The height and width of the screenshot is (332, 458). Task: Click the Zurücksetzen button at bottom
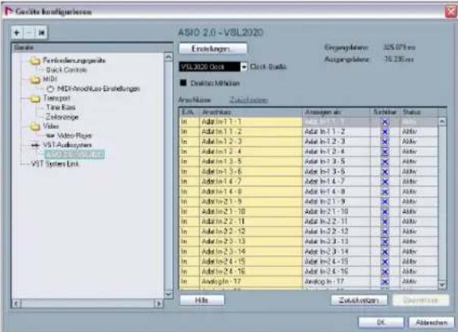[x=359, y=300]
